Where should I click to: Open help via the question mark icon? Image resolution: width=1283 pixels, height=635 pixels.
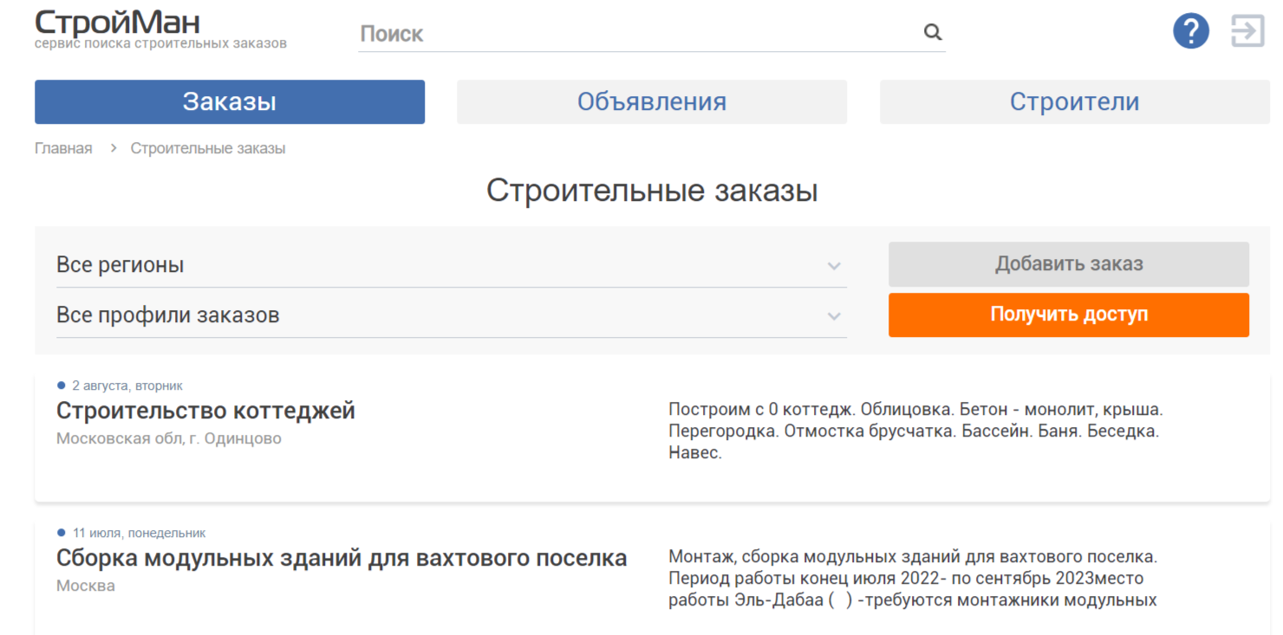tap(1190, 29)
